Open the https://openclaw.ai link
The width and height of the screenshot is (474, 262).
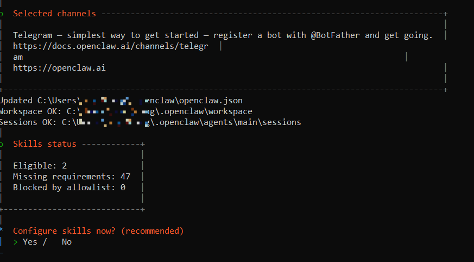[59, 68]
